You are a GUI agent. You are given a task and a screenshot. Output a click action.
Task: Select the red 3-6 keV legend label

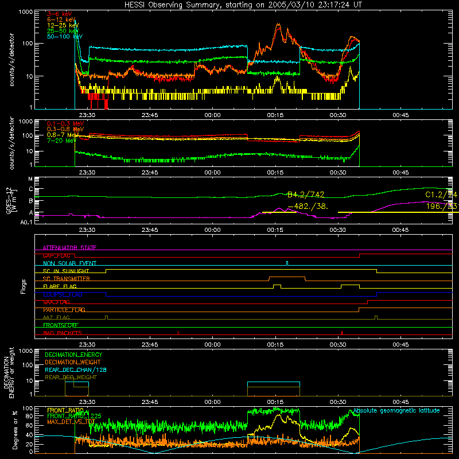(60, 14)
